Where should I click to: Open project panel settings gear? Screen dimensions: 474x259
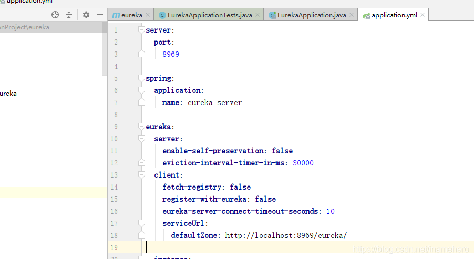point(86,15)
